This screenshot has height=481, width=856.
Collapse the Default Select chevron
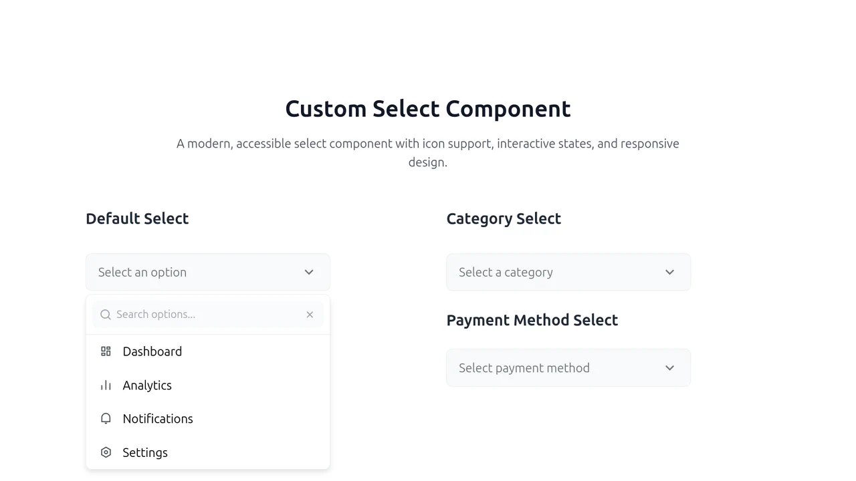pyautogui.click(x=309, y=272)
